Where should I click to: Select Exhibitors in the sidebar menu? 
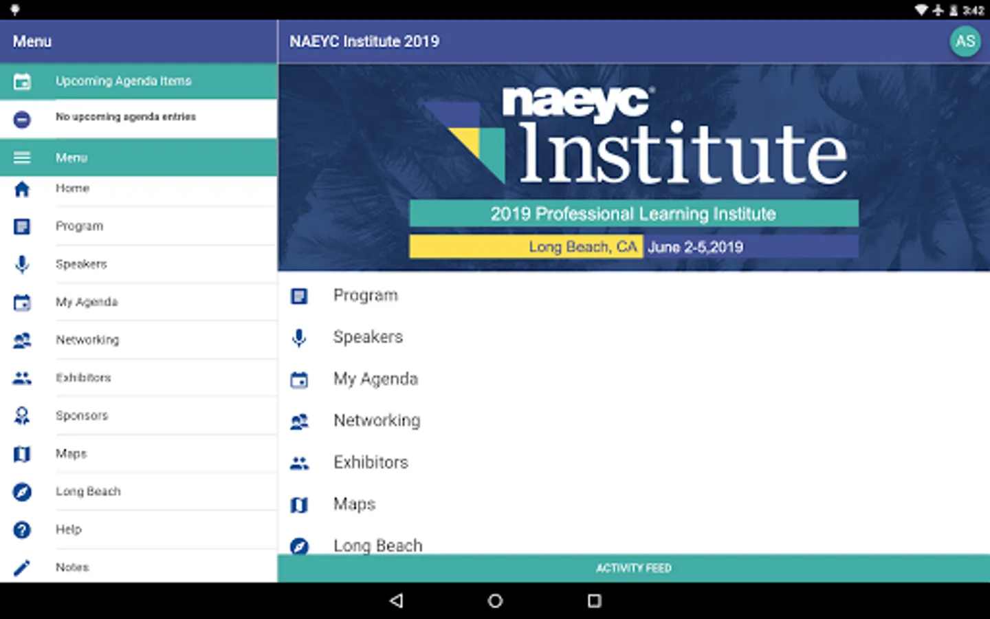click(x=138, y=378)
